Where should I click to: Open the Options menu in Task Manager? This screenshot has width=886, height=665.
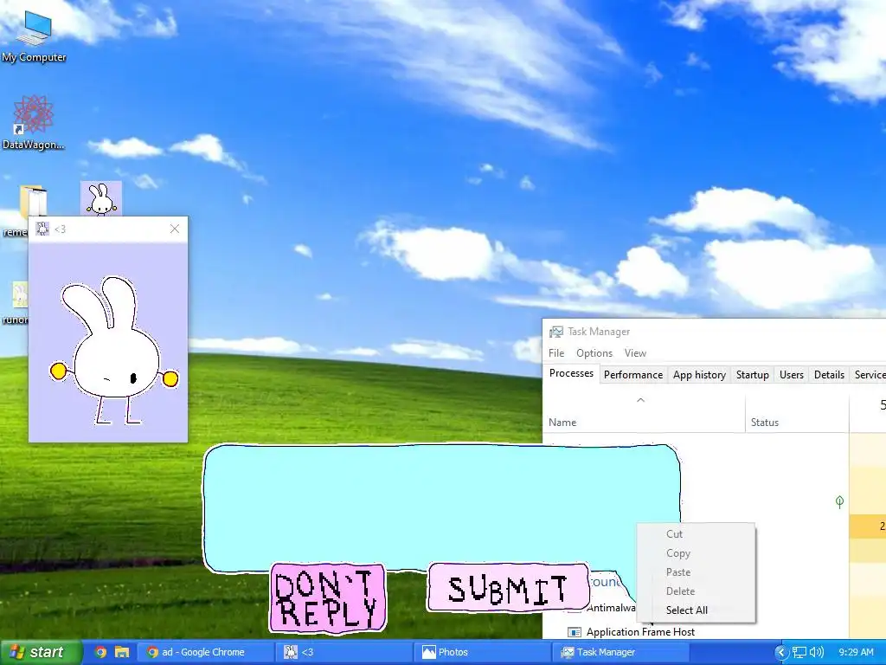[x=594, y=353]
